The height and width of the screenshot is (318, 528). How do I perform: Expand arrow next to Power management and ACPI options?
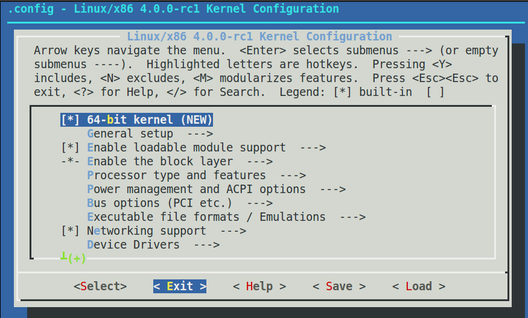click(x=332, y=189)
